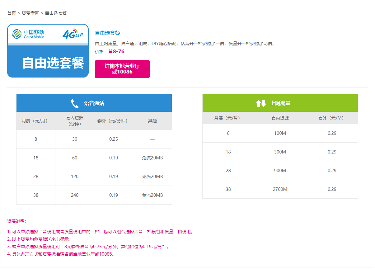Click the 240 minutes voice cell
Viewport: 375px width, 269px height.
75,195
